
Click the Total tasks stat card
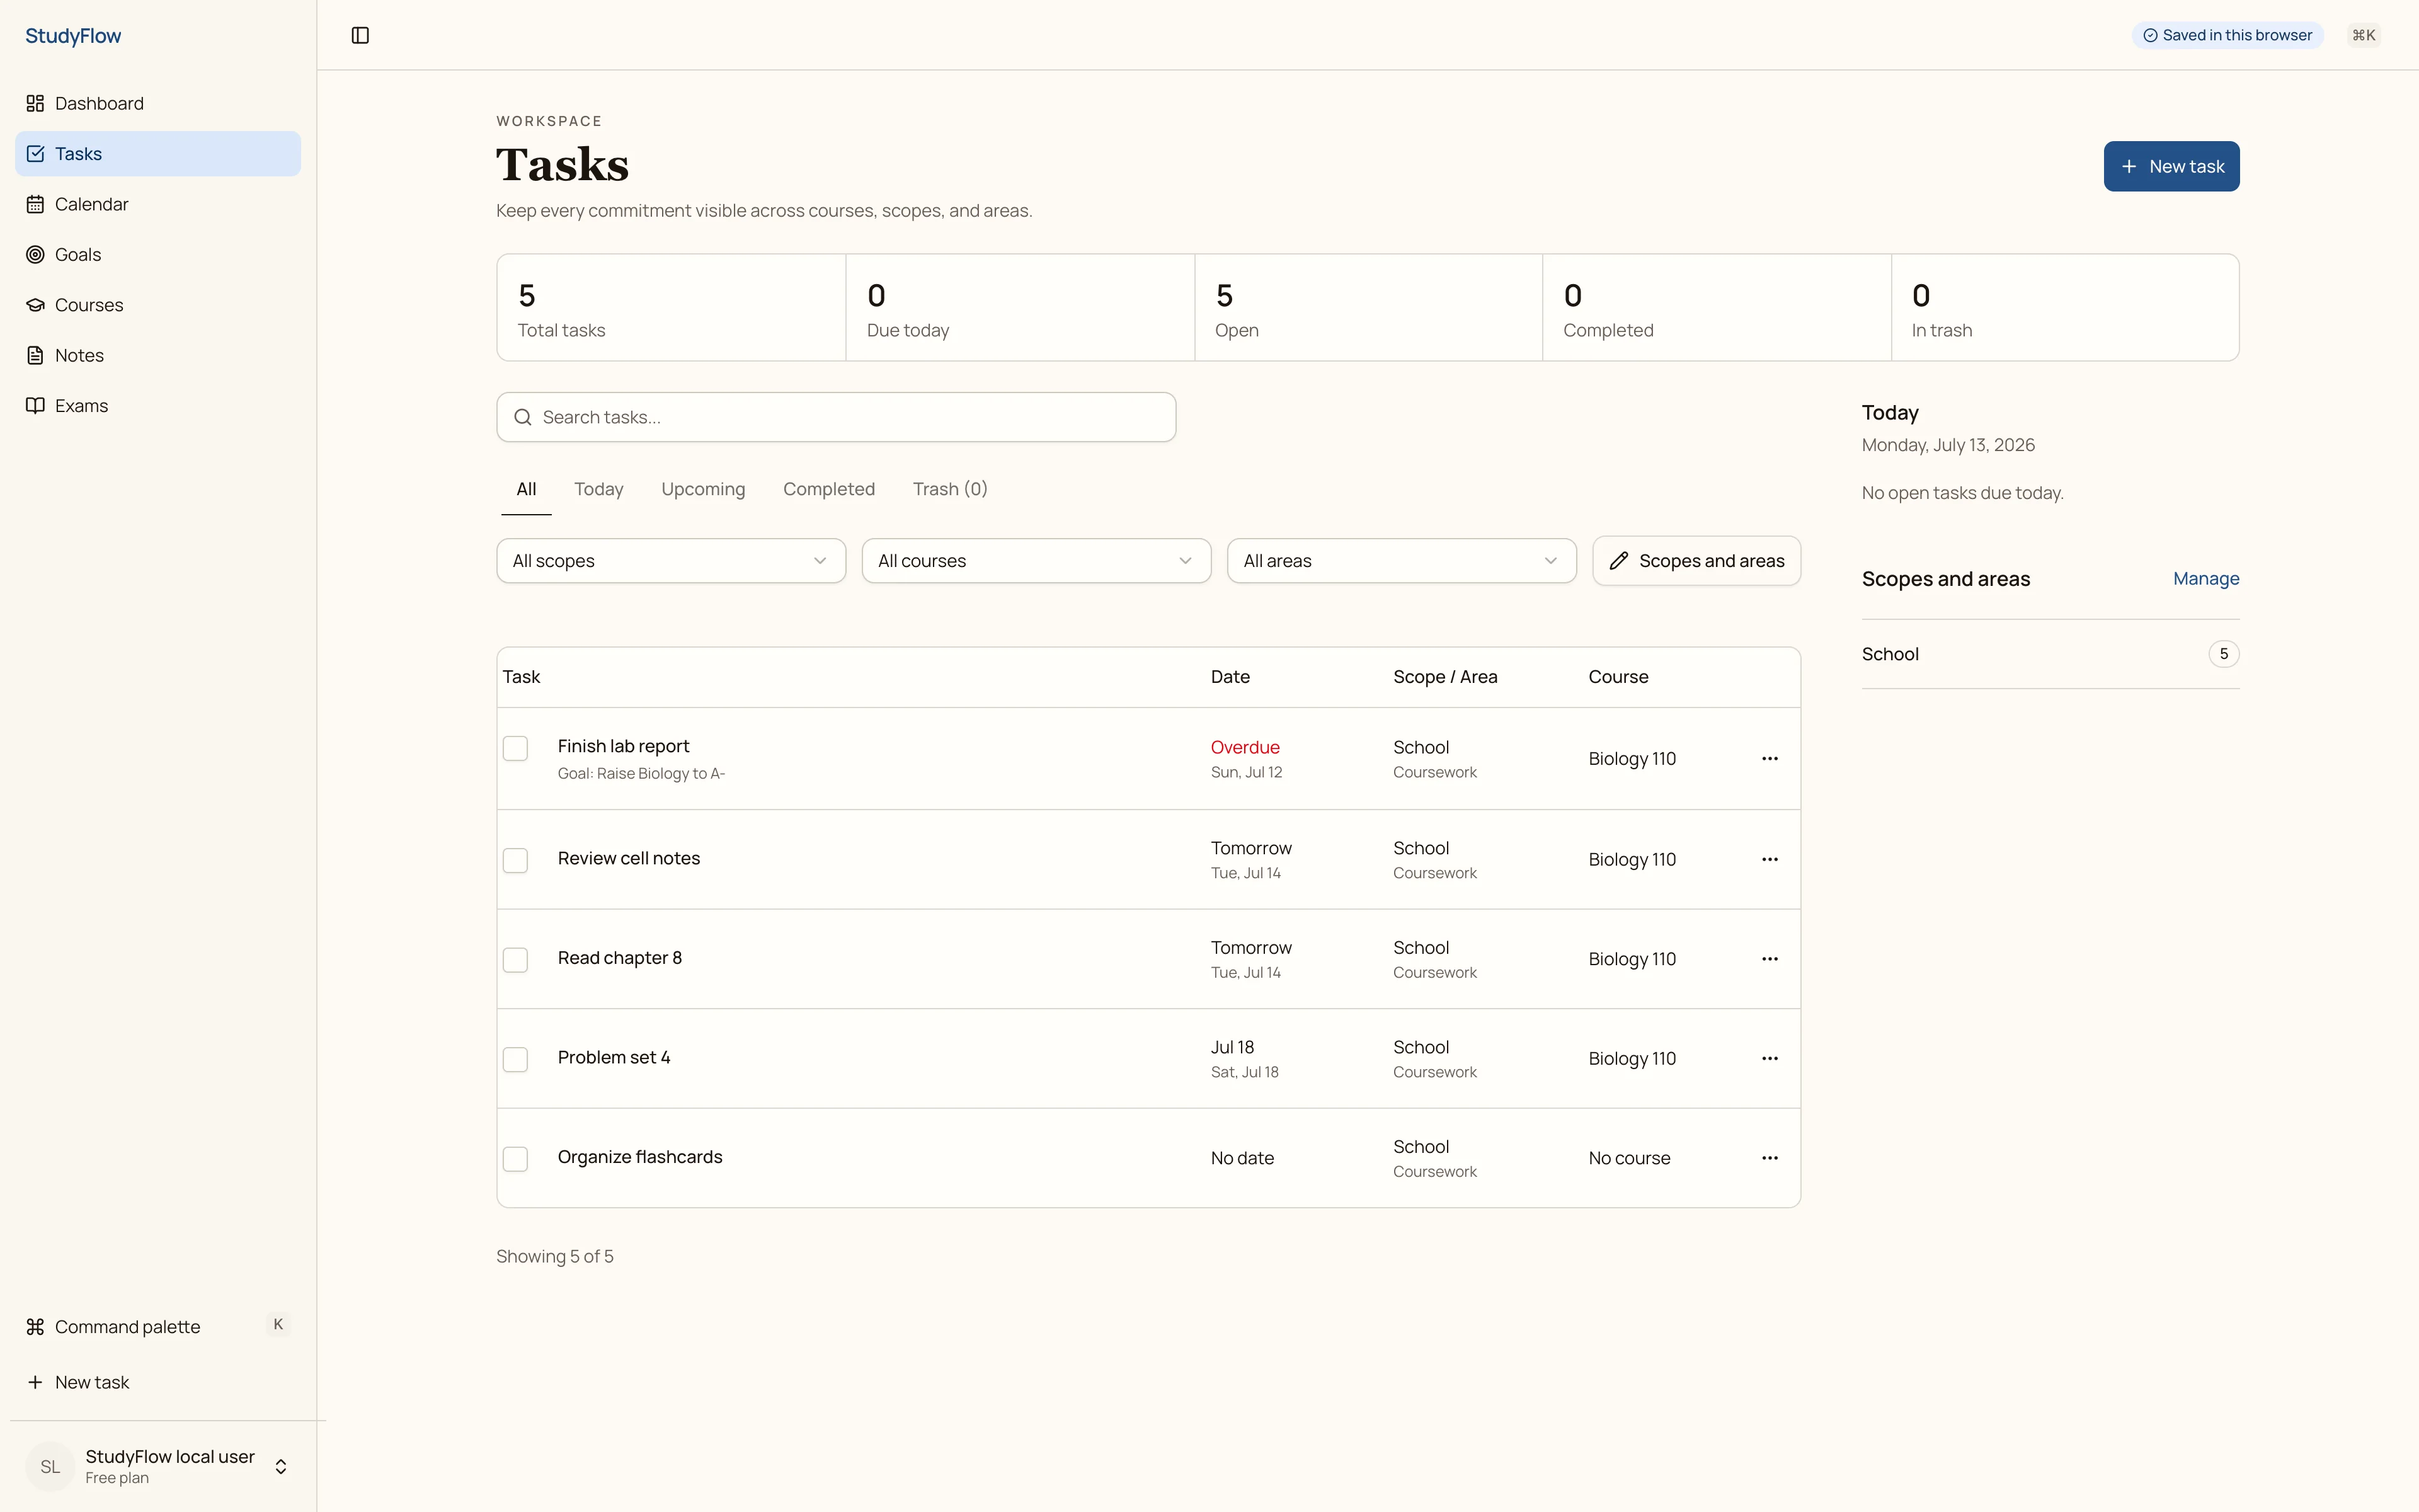click(x=672, y=307)
